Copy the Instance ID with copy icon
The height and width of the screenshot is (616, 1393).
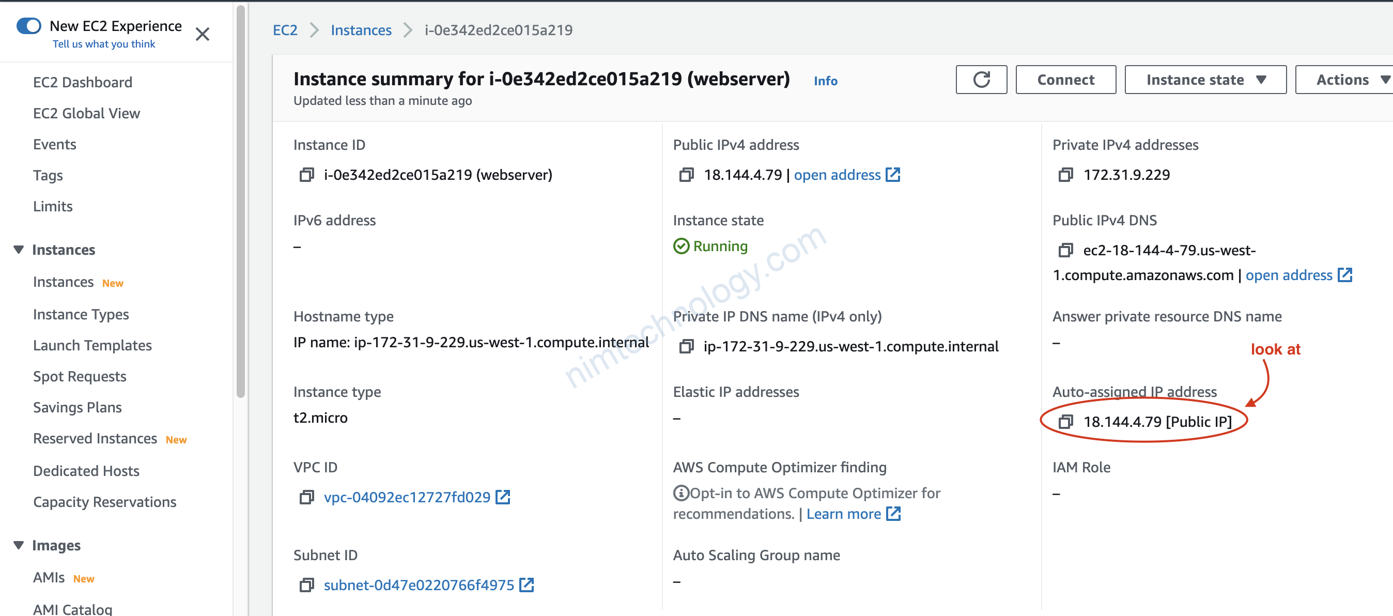[x=306, y=175]
